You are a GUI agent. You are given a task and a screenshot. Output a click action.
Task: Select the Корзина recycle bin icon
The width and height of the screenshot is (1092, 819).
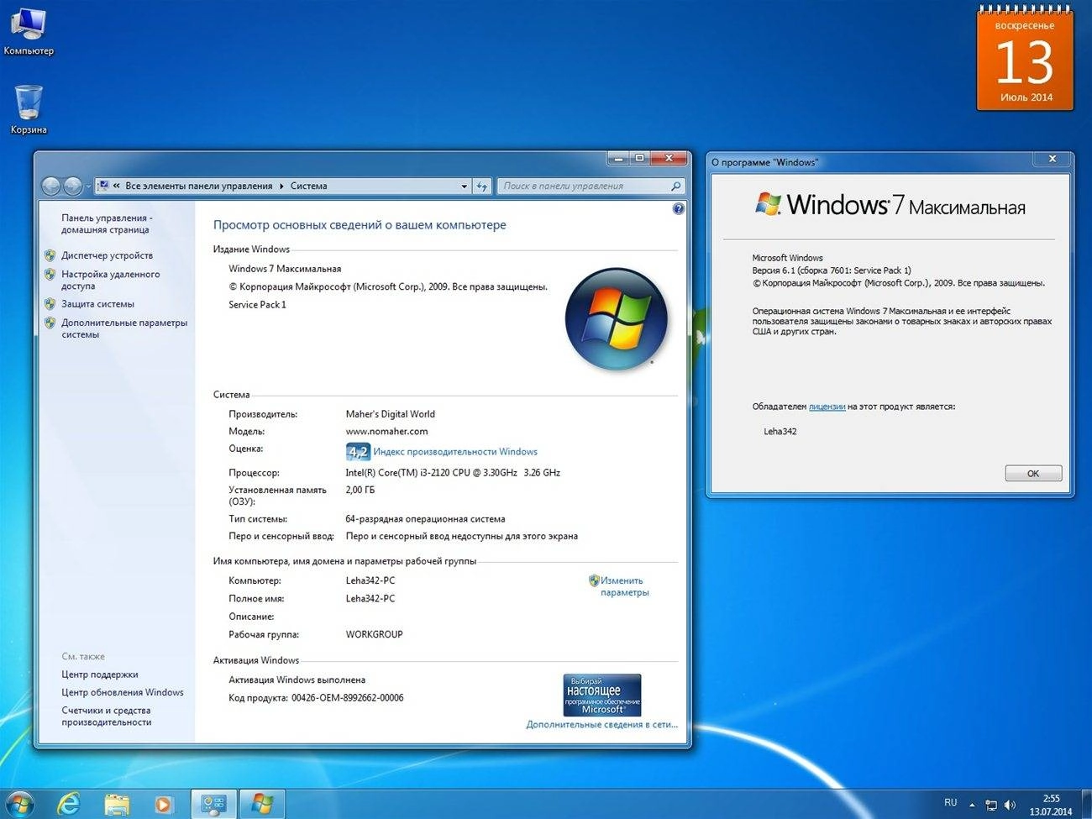28,109
